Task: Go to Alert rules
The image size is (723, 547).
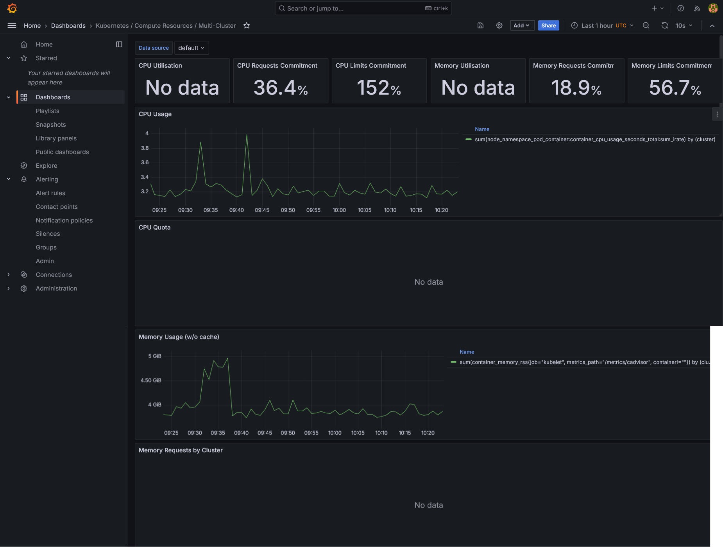Action: 50,193
